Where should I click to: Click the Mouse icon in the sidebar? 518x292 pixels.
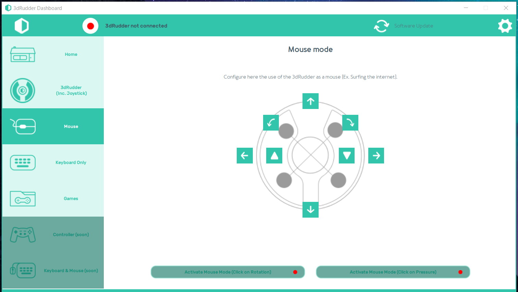click(23, 126)
